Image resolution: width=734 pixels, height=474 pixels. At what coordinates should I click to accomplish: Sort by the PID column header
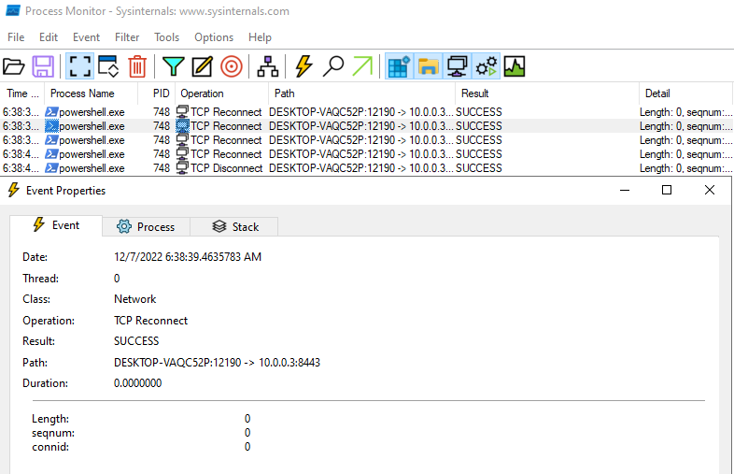point(156,93)
